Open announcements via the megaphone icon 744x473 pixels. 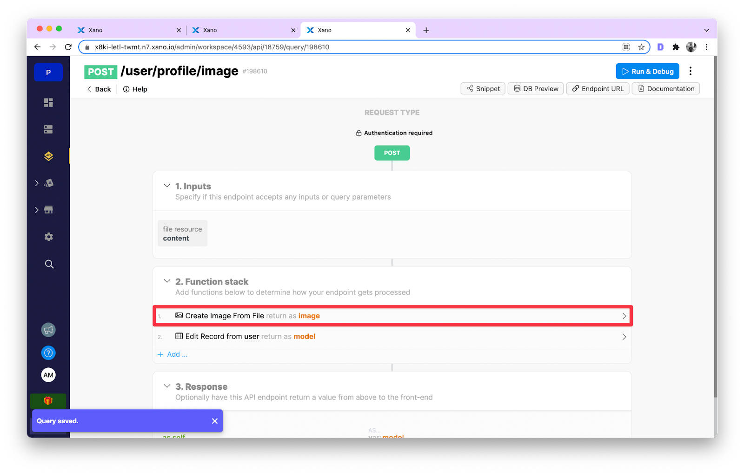coord(48,330)
